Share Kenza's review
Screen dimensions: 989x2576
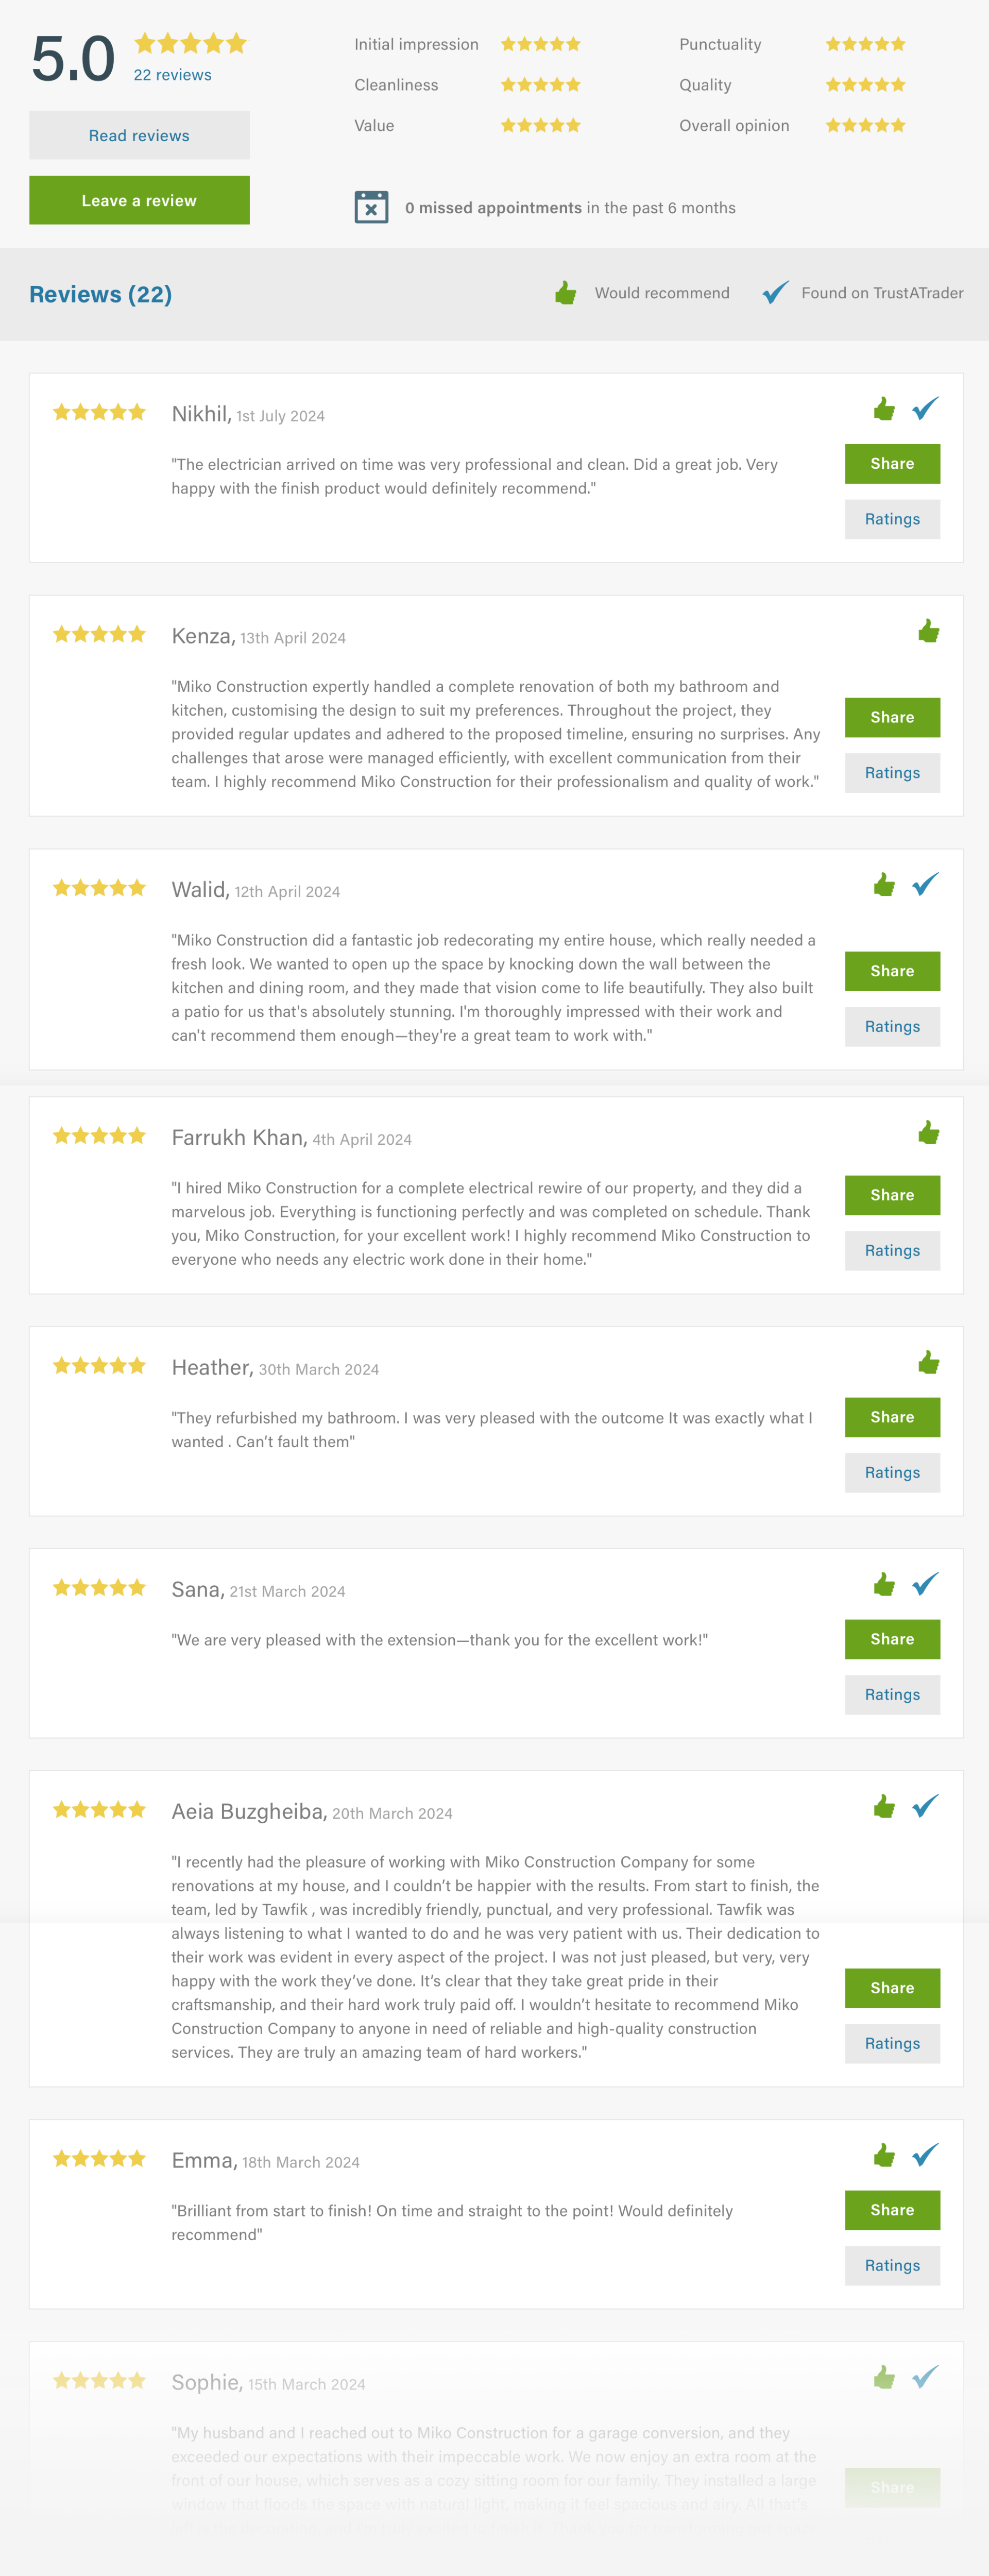pos(892,717)
